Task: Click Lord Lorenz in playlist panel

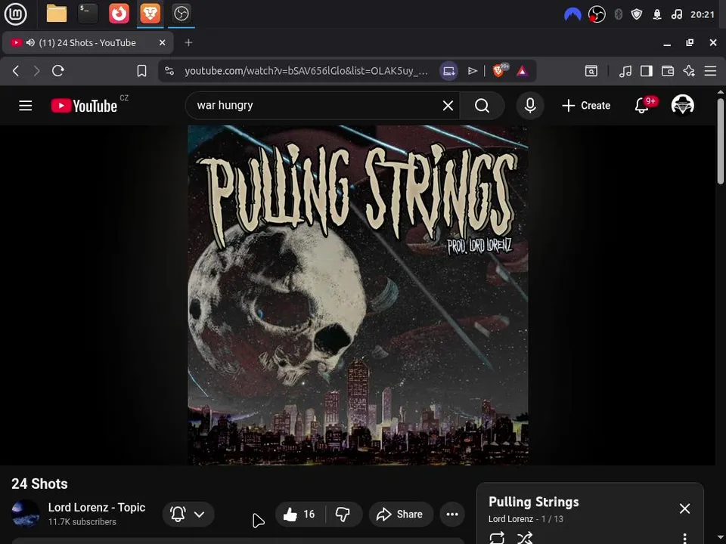Action: [510, 519]
